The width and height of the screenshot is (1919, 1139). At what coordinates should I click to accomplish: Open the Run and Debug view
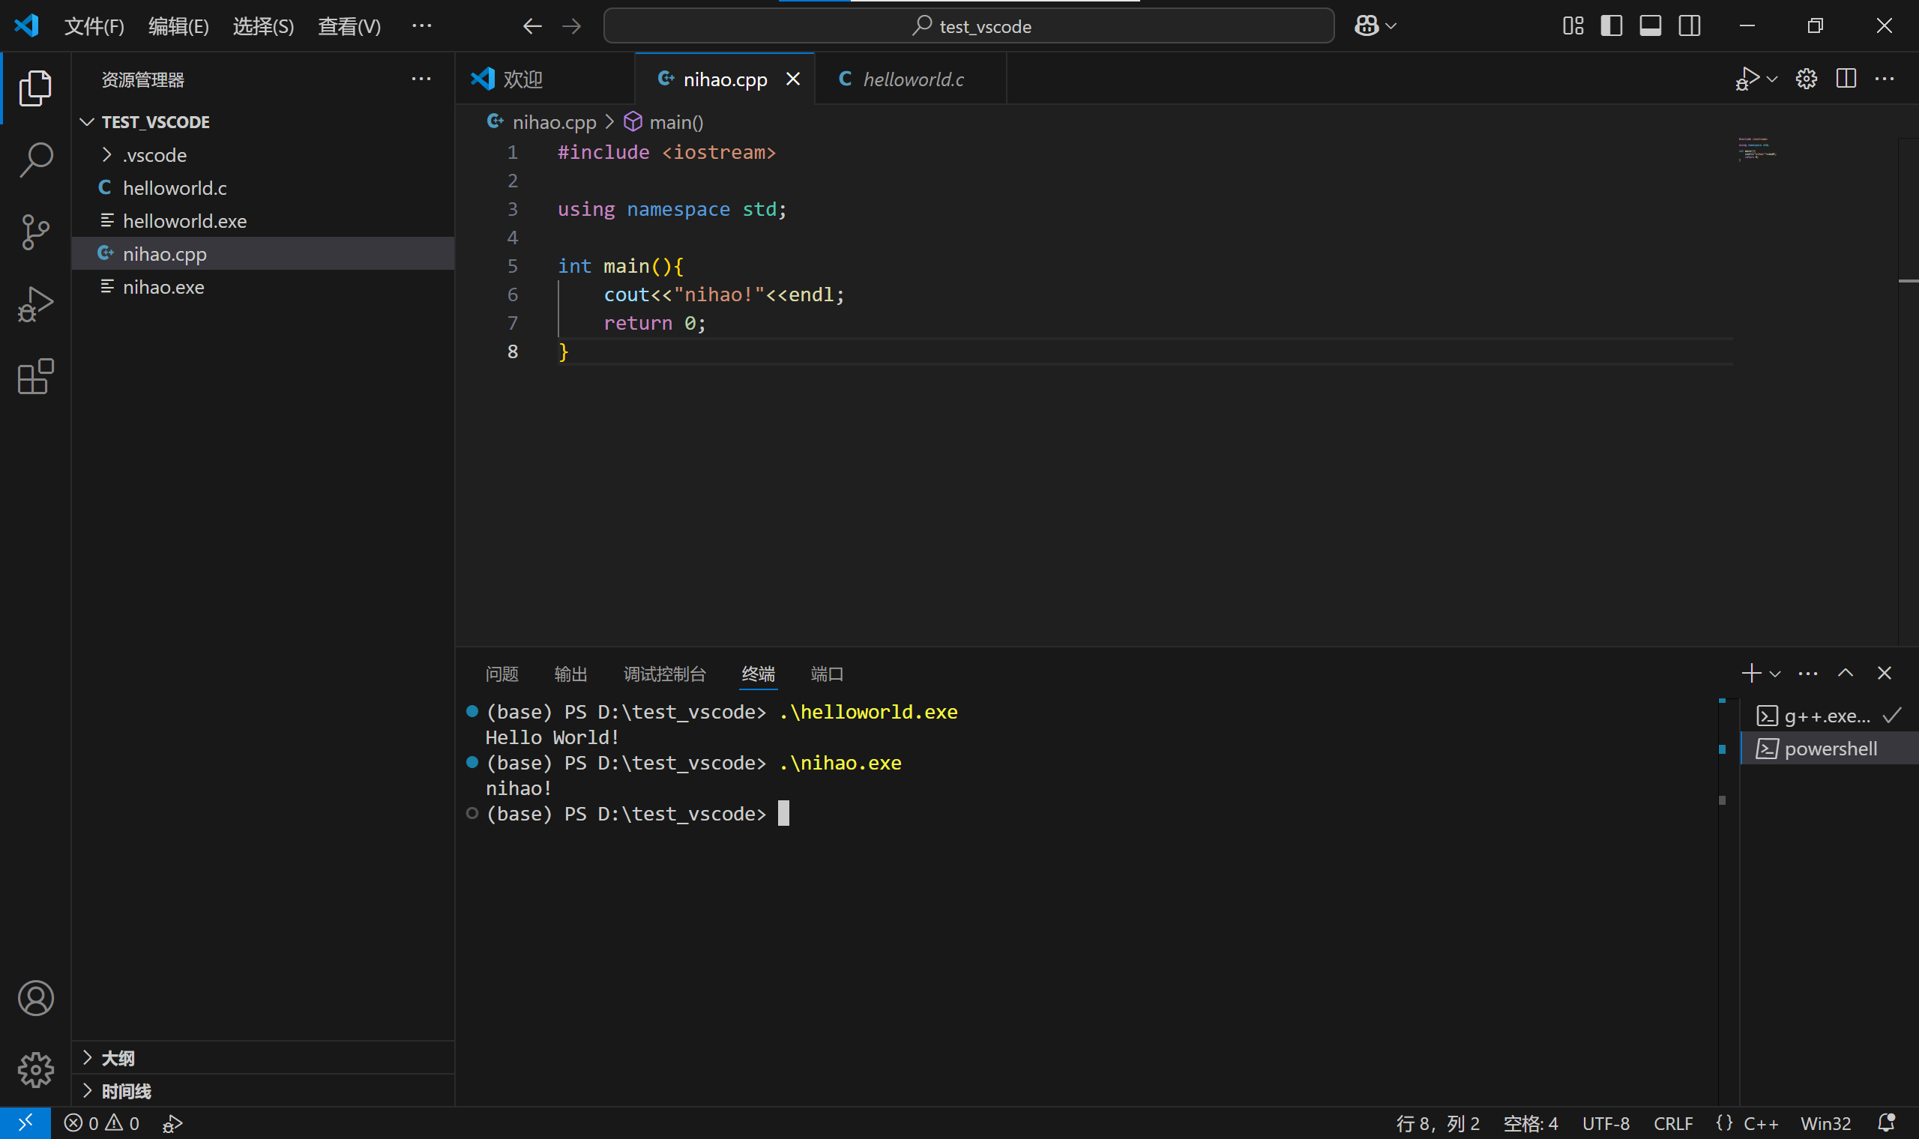[x=35, y=304]
